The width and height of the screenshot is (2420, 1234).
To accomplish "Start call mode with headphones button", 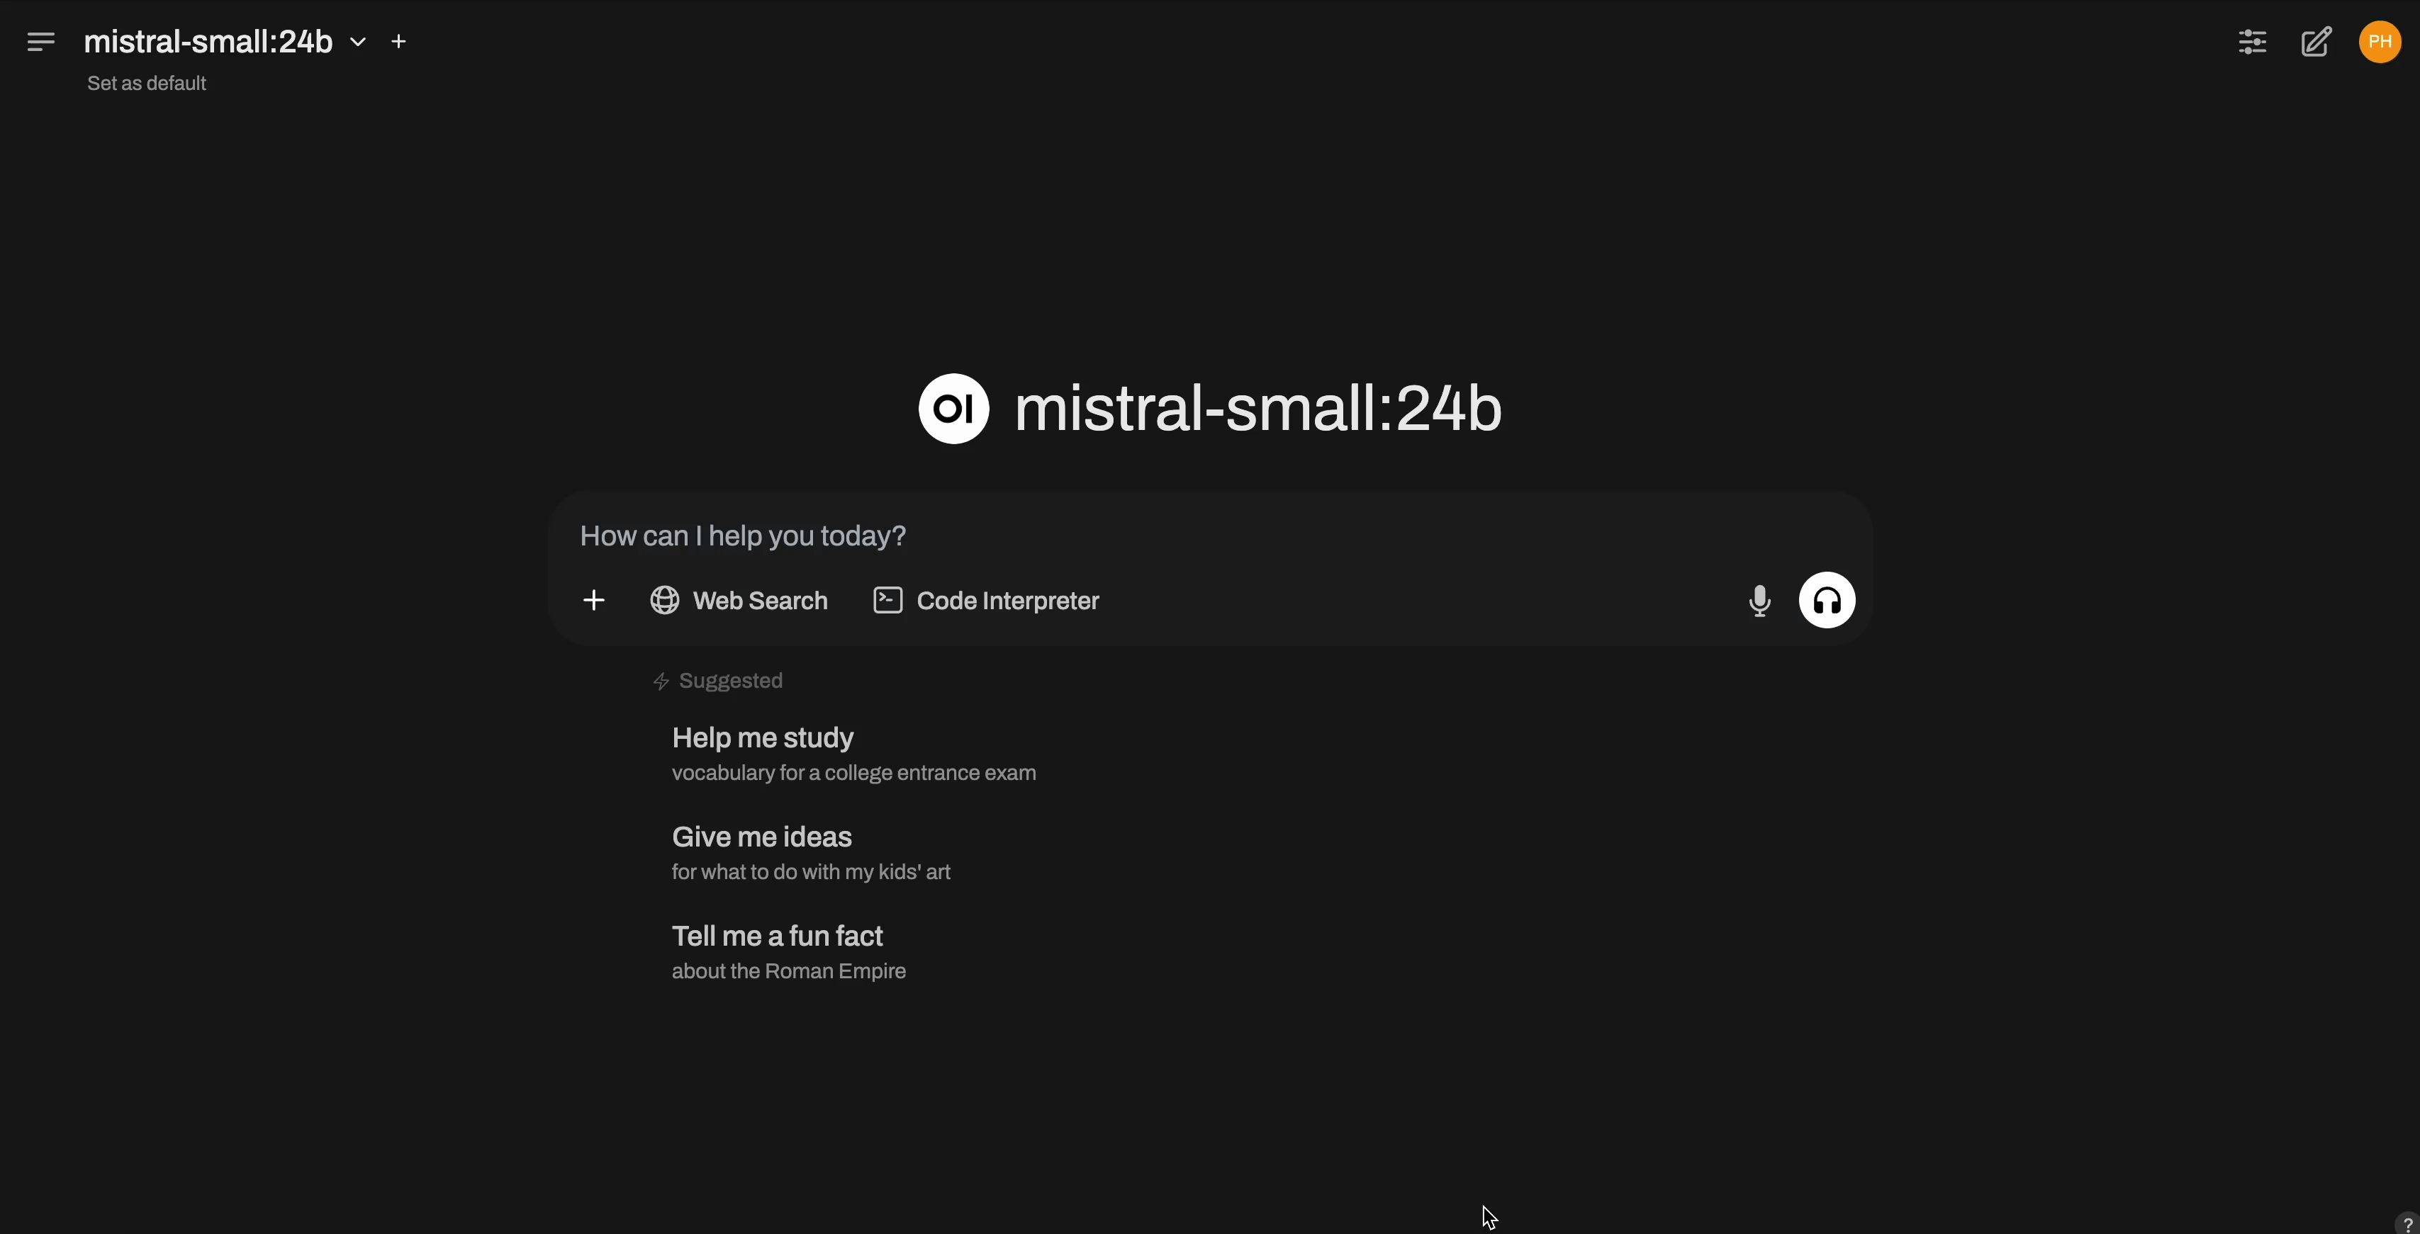I will point(1826,600).
